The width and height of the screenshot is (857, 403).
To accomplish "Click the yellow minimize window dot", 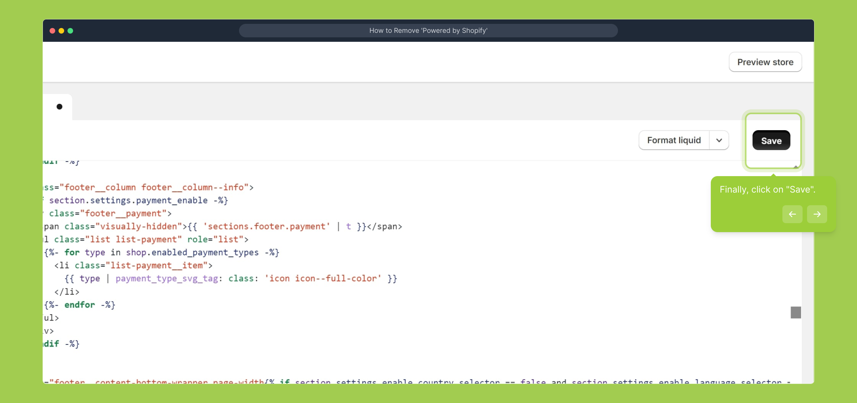I will [x=62, y=31].
